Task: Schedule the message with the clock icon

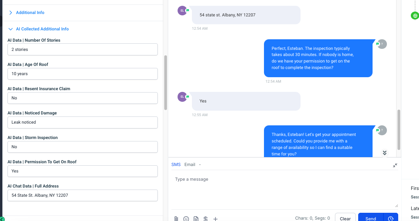Action: pyautogui.click(x=391, y=218)
